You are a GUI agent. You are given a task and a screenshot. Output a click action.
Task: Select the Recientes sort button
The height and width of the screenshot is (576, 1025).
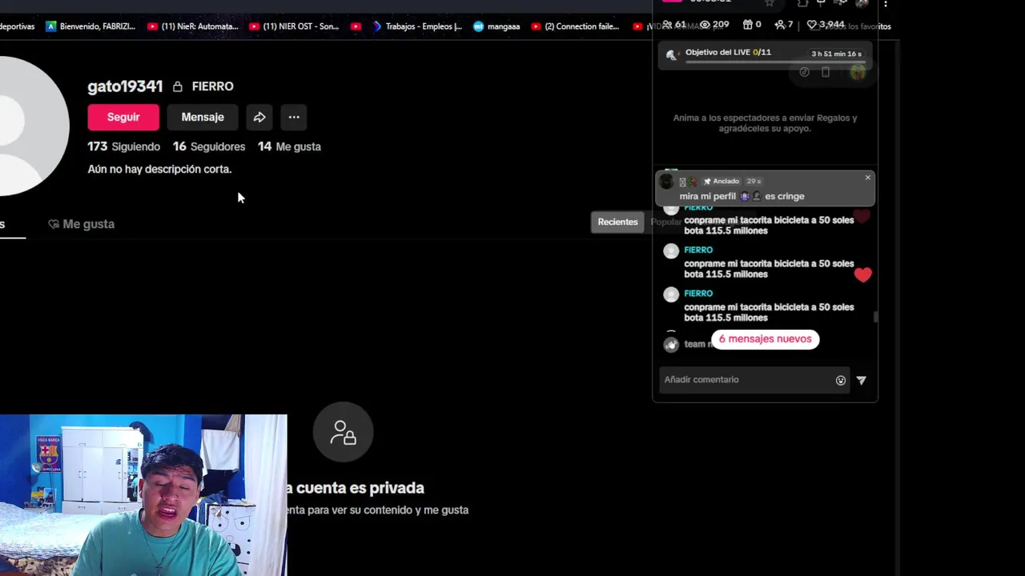[617, 222]
